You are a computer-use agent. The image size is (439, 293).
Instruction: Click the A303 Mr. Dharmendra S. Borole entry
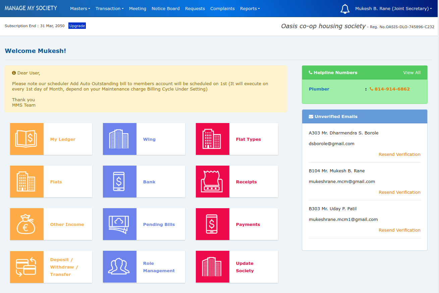[x=343, y=133]
